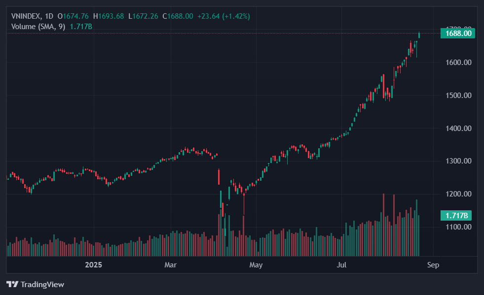Click the 1300.00 price axis label
The image size is (484, 295).
pyautogui.click(x=458, y=161)
